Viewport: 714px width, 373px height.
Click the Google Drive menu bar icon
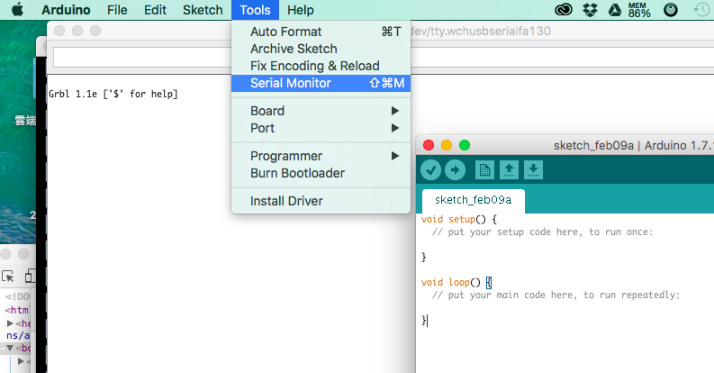tap(614, 10)
